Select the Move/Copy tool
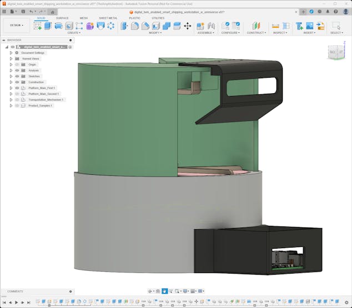This screenshot has height=308, width=352. [x=187, y=26]
